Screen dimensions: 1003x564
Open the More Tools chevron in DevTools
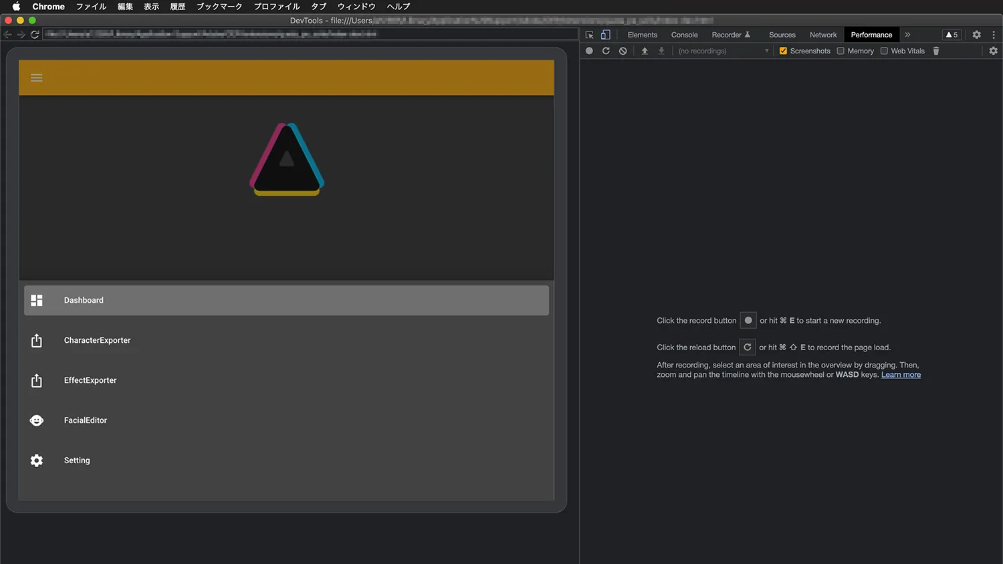tap(908, 34)
